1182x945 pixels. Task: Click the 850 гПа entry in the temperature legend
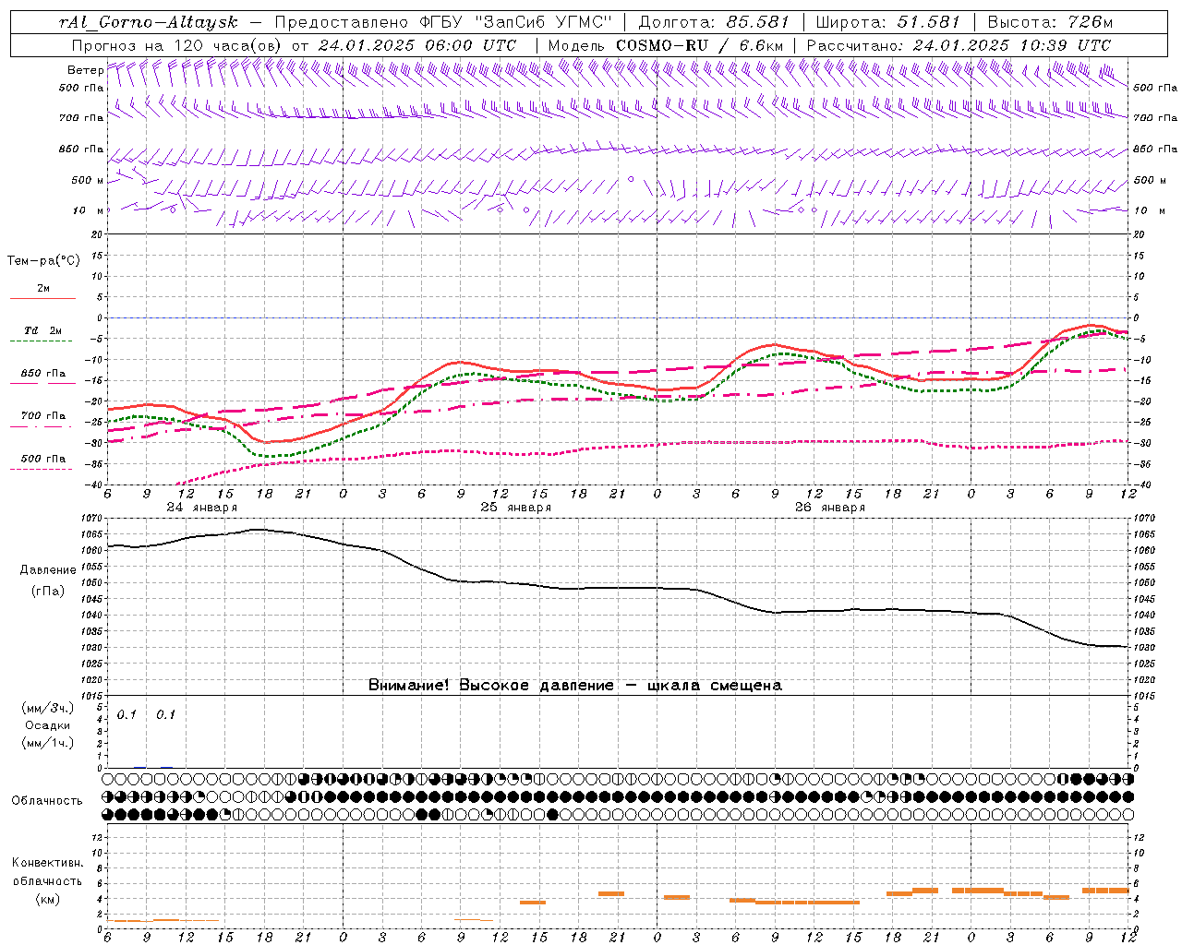(x=43, y=374)
